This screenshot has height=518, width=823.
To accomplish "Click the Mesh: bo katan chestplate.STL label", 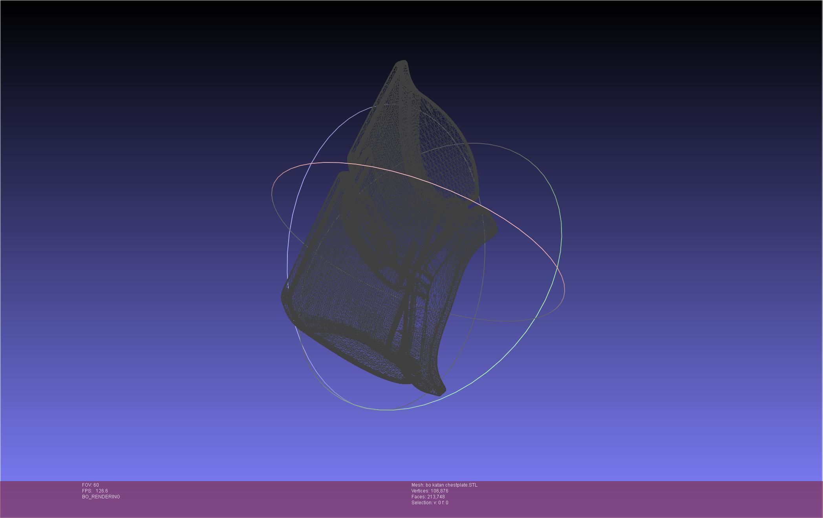I will pyautogui.click(x=444, y=485).
